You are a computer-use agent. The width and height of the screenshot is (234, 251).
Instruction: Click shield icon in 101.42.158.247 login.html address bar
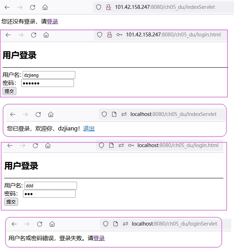click(100, 35)
